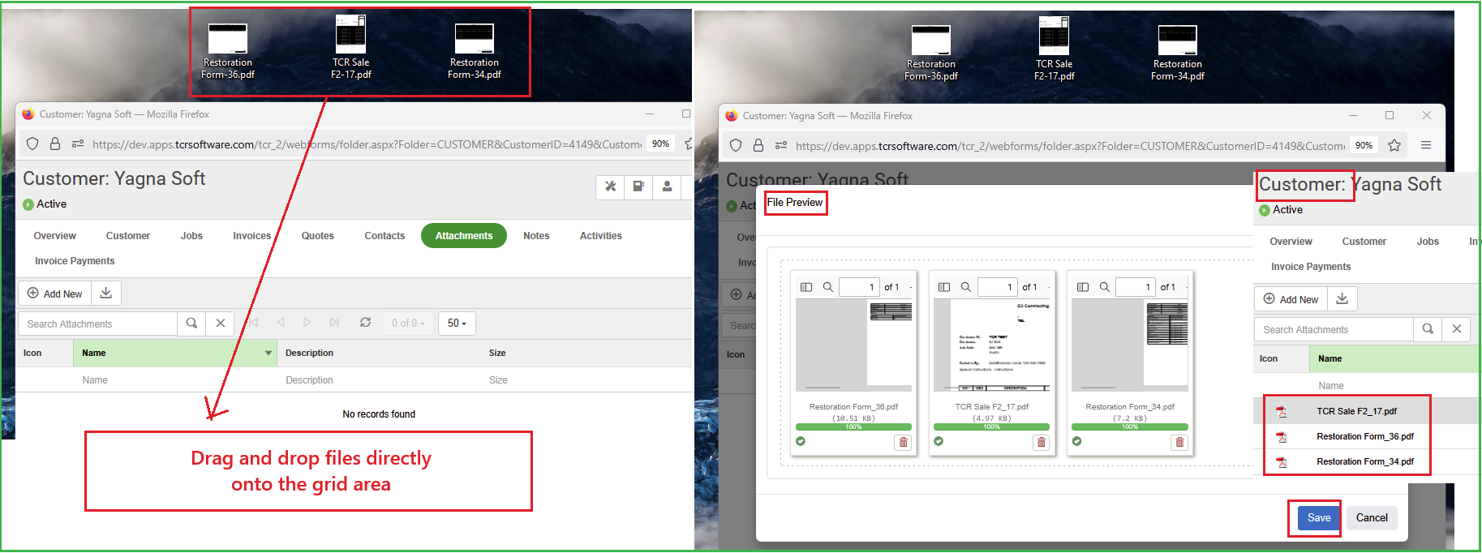Select the green Attachments tab

[464, 236]
